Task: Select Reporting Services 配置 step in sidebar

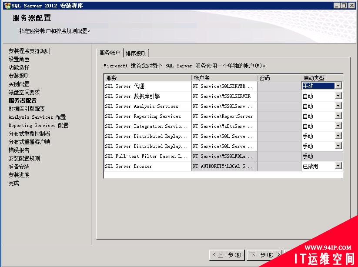Action: click(38, 125)
